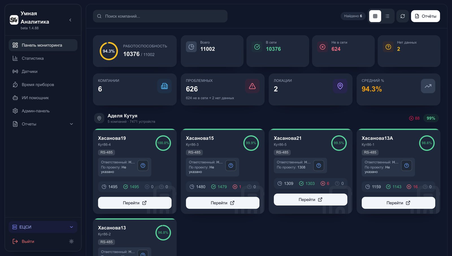Click Перейти on the Хасанова13А card
This screenshot has width=452, height=256.
point(398,203)
